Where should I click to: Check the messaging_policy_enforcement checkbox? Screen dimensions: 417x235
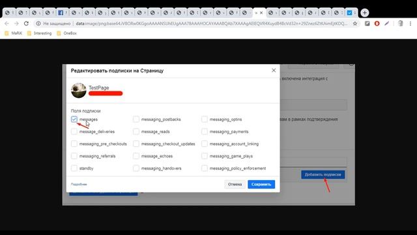(x=204, y=168)
